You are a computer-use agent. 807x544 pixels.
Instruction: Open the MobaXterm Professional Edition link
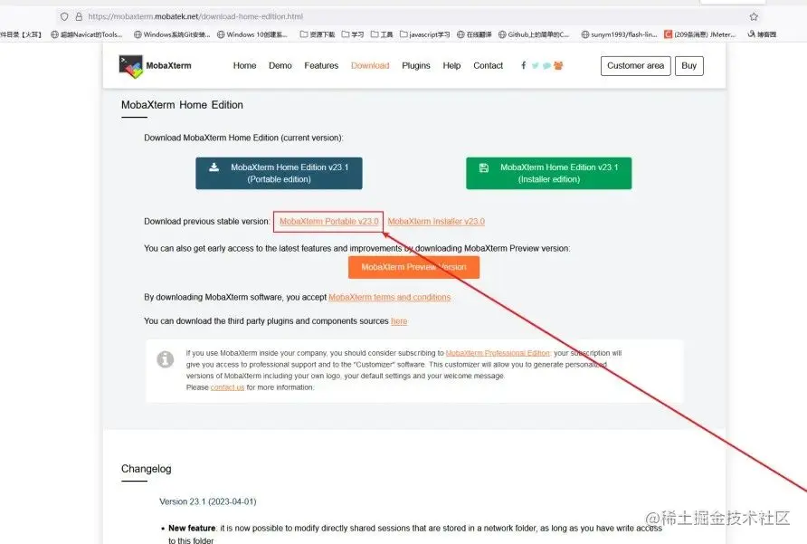[498, 353]
